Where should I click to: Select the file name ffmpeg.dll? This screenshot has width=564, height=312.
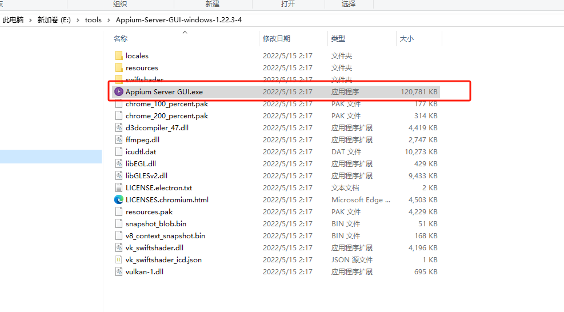tap(142, 139)
